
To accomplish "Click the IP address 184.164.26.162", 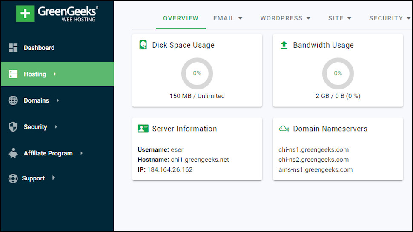I will (170, 169).
